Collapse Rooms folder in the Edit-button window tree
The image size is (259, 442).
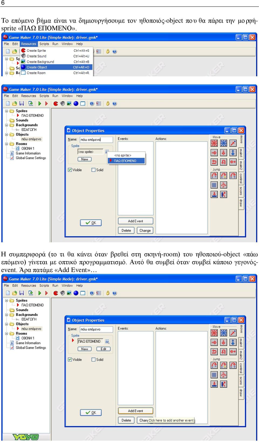click(x=7, y=333)
